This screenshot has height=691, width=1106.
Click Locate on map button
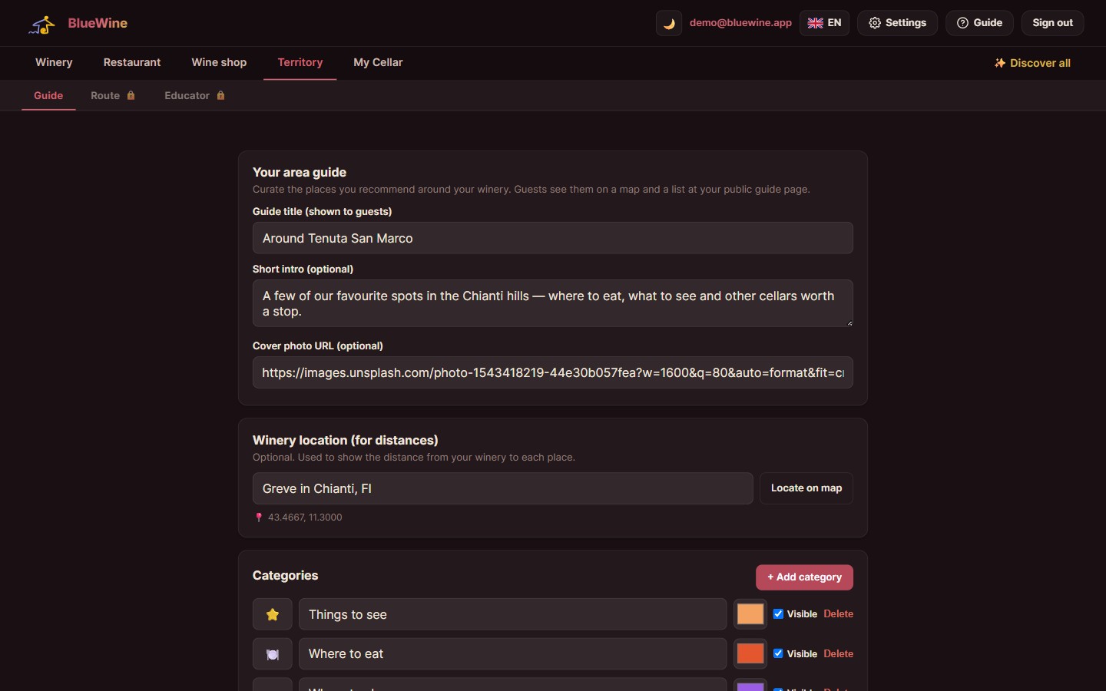point(806,488)
